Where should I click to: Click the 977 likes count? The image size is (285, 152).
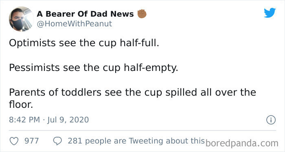click(32, 141)
